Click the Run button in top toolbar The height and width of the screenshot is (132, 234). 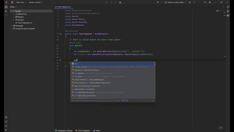pos(106,3)
